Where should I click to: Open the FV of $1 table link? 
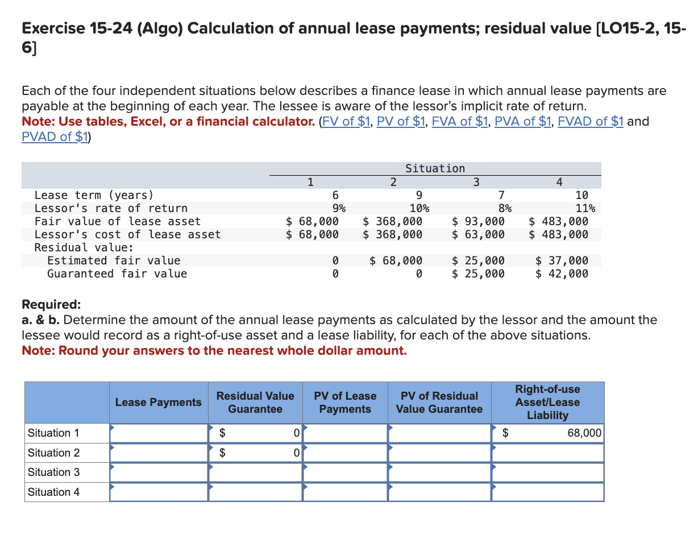(x=345, y=121)
